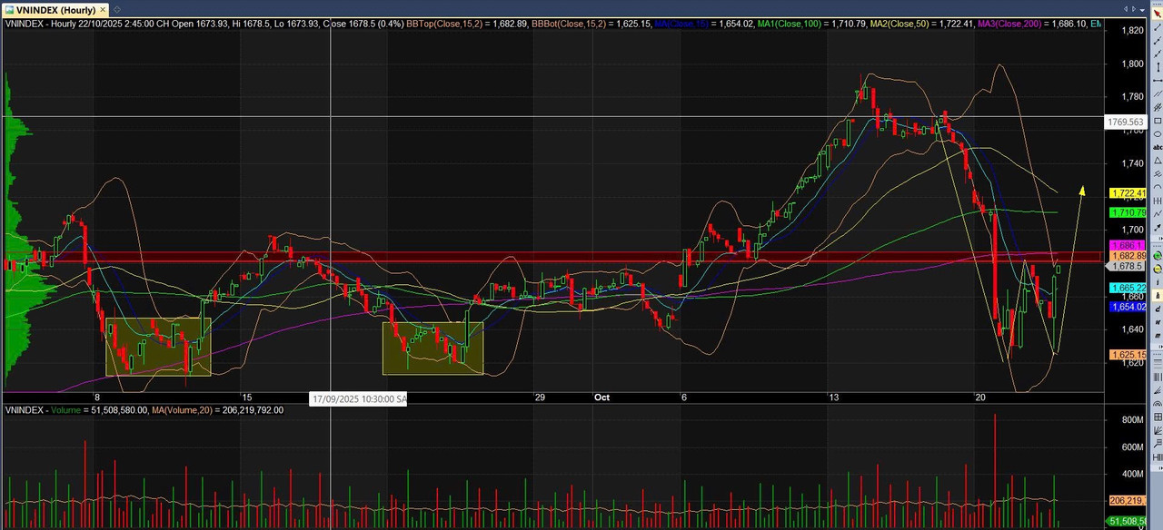Select the abc text annotation tool

1157,147
